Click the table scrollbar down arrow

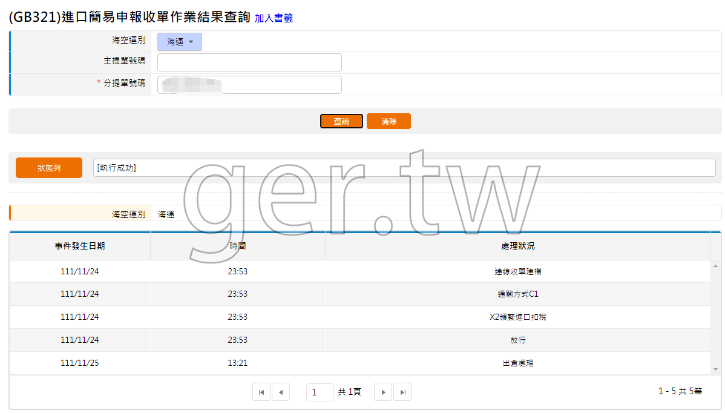tap(716, 369)
